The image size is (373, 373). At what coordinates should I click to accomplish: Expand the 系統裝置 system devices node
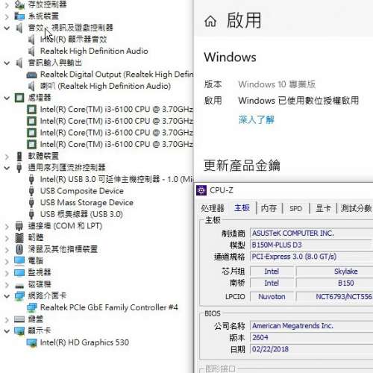pyautogui.click(x=7, y=16)
